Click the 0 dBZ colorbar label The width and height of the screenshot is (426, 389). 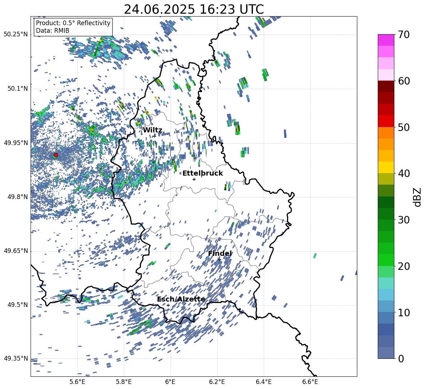(x=401, y=358)
